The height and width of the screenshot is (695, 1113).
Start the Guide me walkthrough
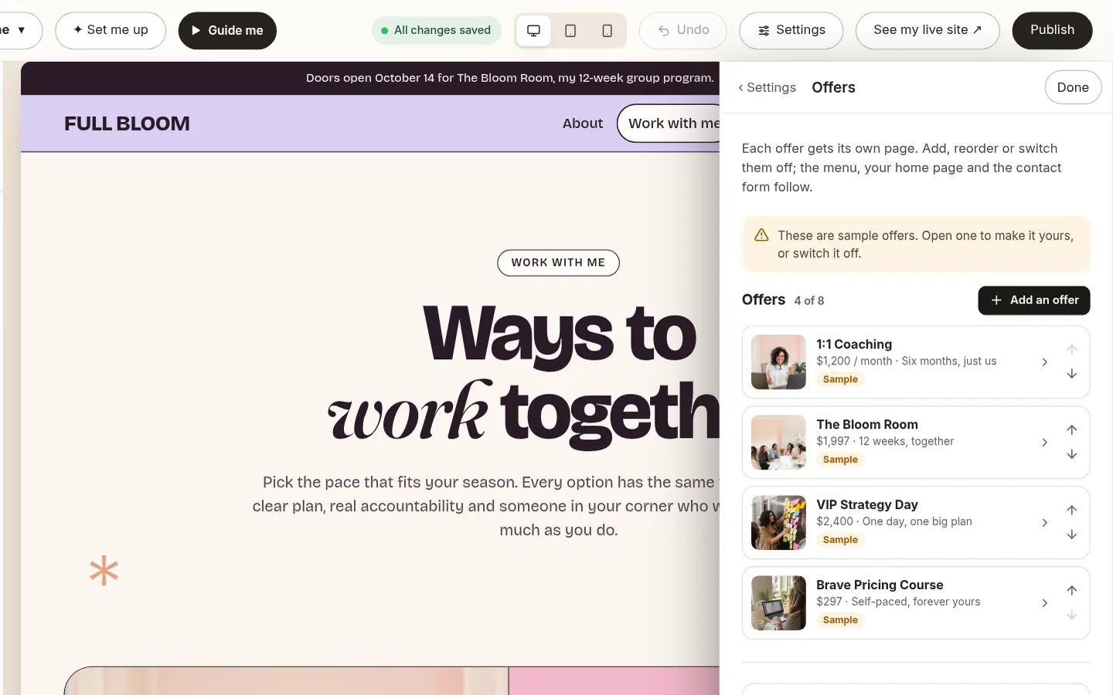227,30
